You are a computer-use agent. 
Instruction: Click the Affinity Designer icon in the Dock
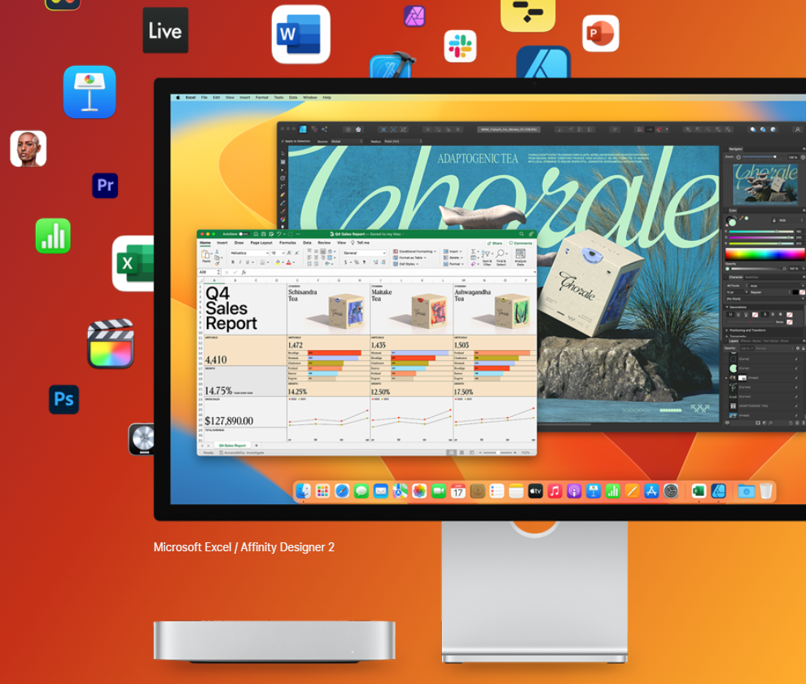click(x=718, y=492)
